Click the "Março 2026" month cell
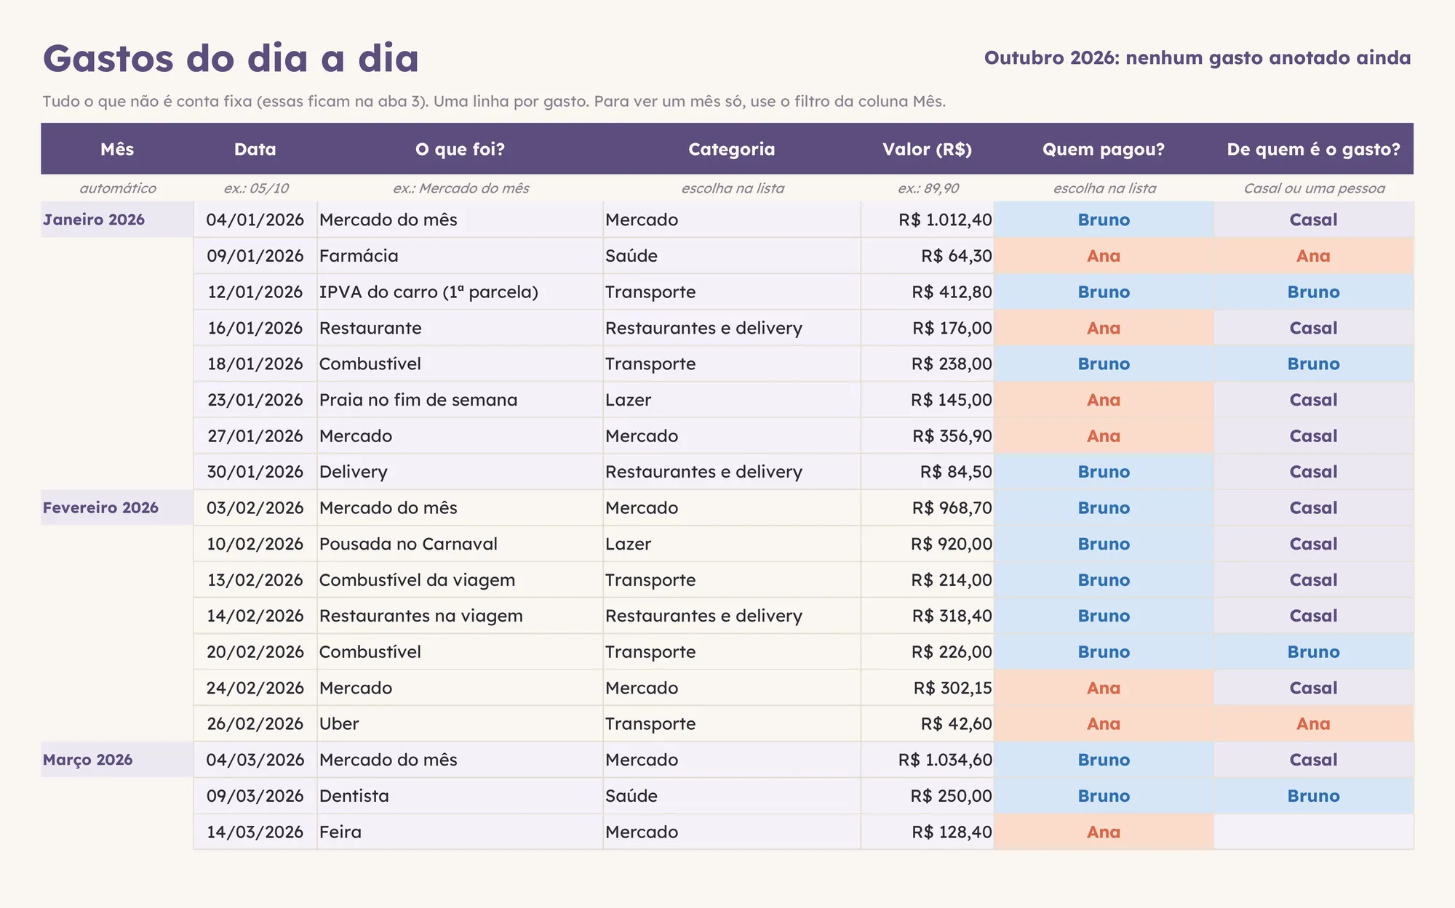 tap(117, 760)
